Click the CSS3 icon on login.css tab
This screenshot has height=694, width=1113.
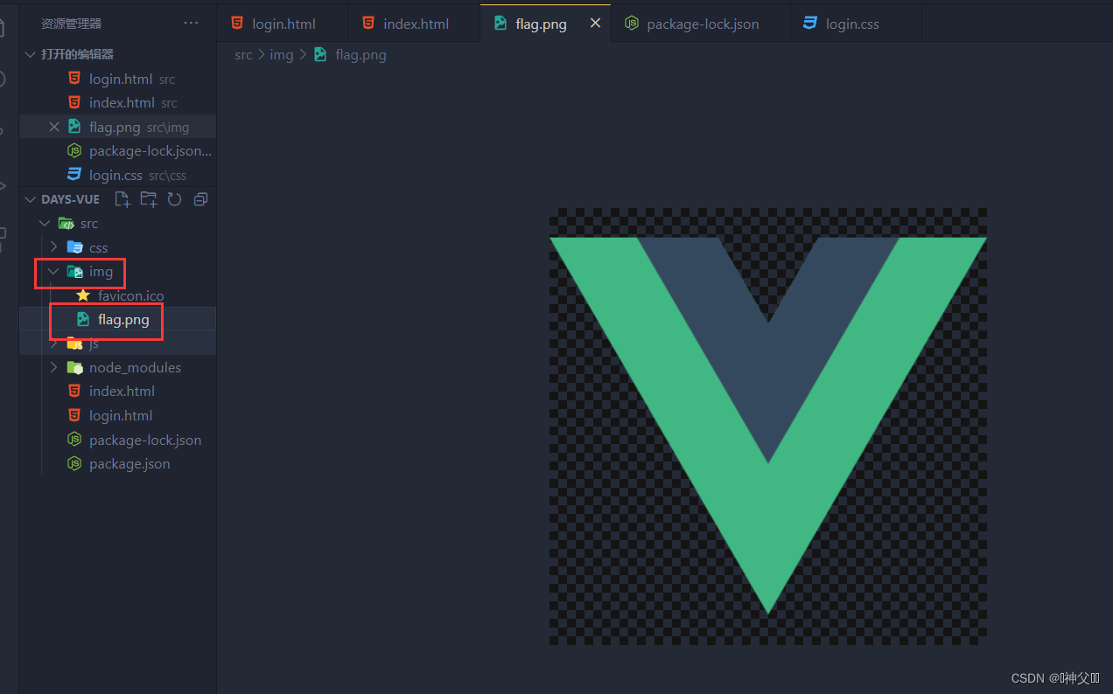pyautogui.click(x=810, y=24)
